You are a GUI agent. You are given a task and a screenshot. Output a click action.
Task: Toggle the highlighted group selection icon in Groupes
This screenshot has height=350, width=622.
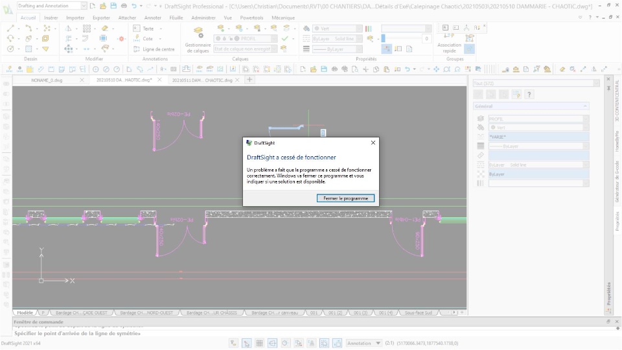point(470,49)
